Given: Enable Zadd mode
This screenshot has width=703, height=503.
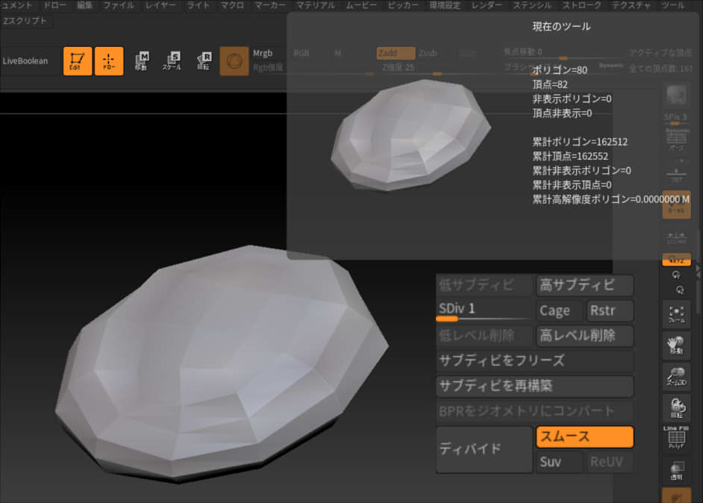Looking at the screenshot, I should 396,53.
